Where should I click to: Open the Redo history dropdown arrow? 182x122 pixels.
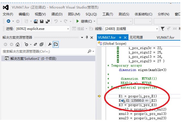coord(71,21)
